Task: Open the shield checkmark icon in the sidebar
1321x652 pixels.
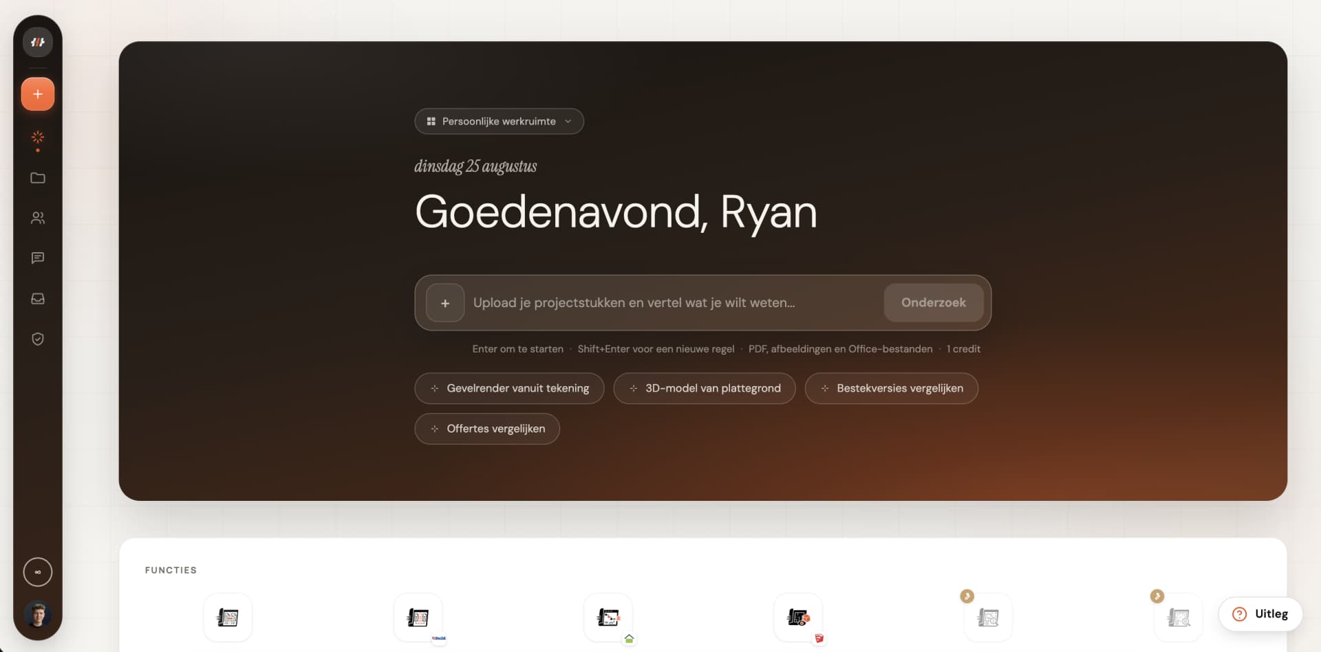Action: [x=38, y=339]
